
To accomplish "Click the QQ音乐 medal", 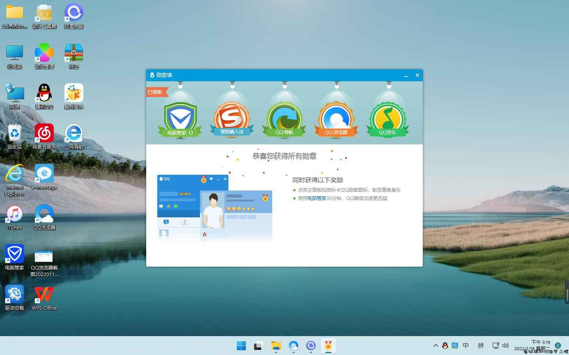I will (x=388, y=120).
